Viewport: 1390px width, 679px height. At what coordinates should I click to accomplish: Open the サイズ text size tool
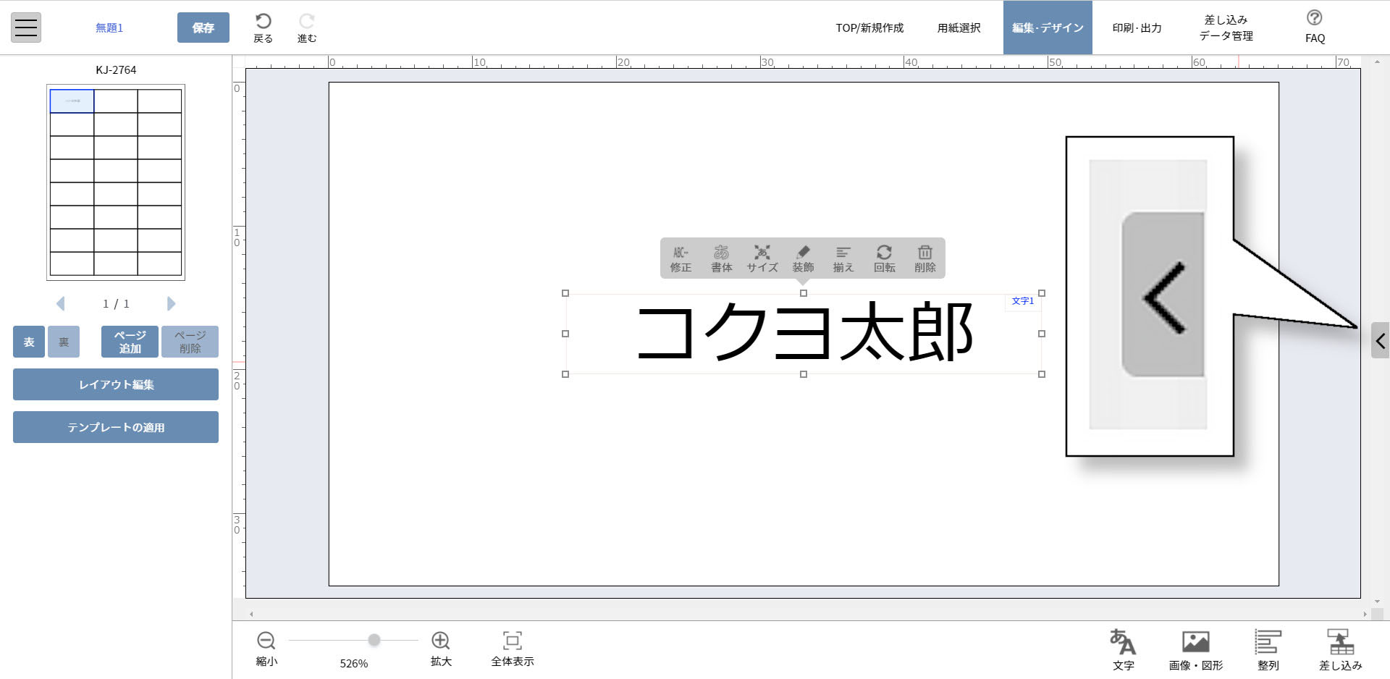(762, 258)
